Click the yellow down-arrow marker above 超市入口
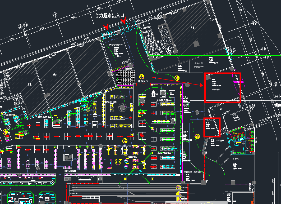The width and height of the screenshot is (281, 204). coord(141,76)
